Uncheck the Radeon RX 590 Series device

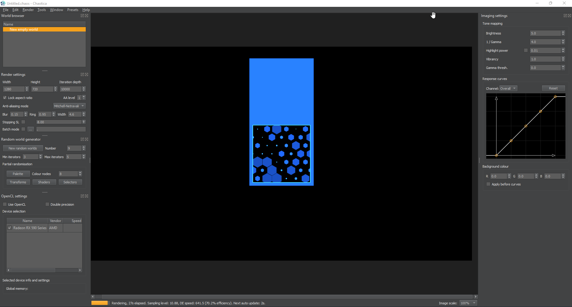pos(10,228)
